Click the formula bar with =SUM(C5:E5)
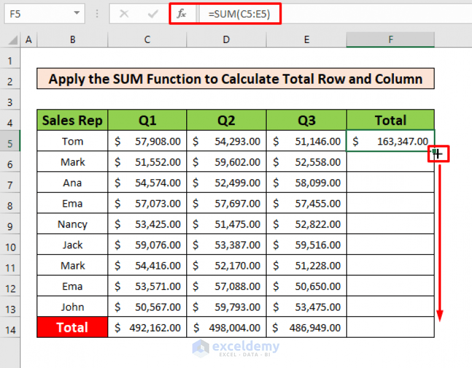The height and width of the screenshot is (368, 472). (x=336, y=14)
